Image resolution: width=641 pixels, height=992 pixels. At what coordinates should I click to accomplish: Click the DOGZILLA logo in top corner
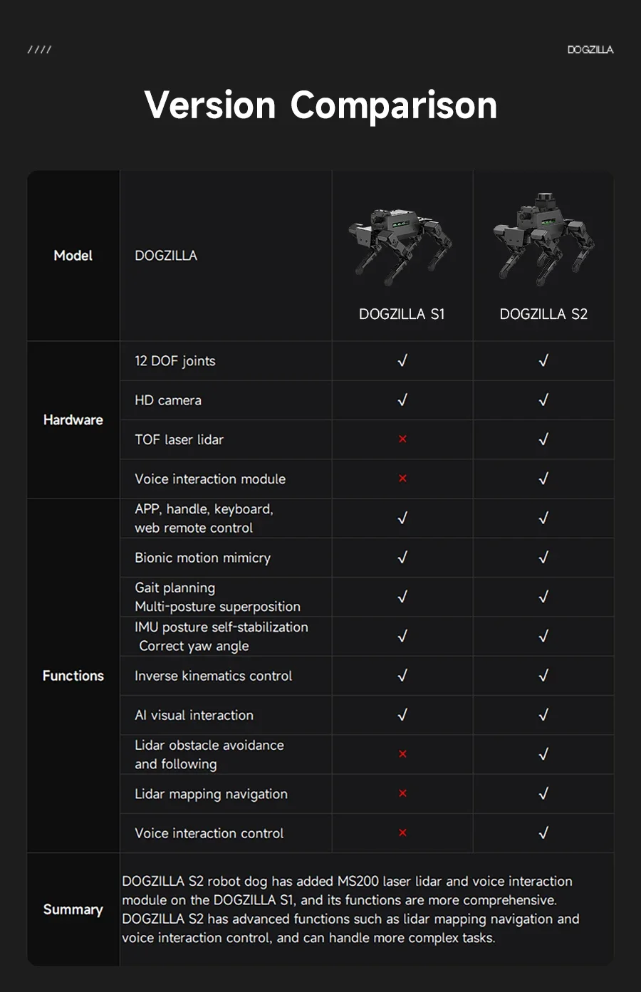pyautogui.click(x=590, y=50)
